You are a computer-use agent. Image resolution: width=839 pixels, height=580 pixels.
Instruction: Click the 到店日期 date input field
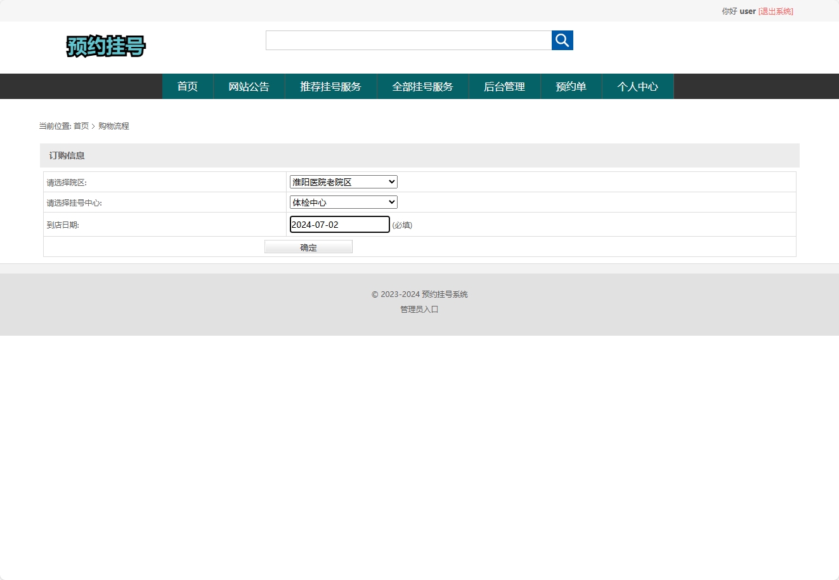(x=340, y=225)
